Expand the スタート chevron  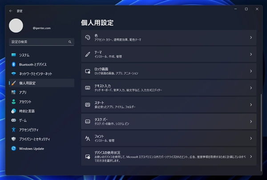click(251, 105)
